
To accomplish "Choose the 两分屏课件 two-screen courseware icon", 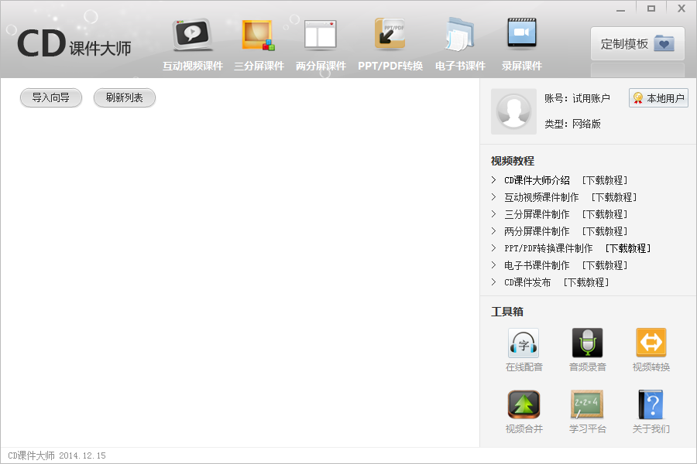I will pos(320,36).
